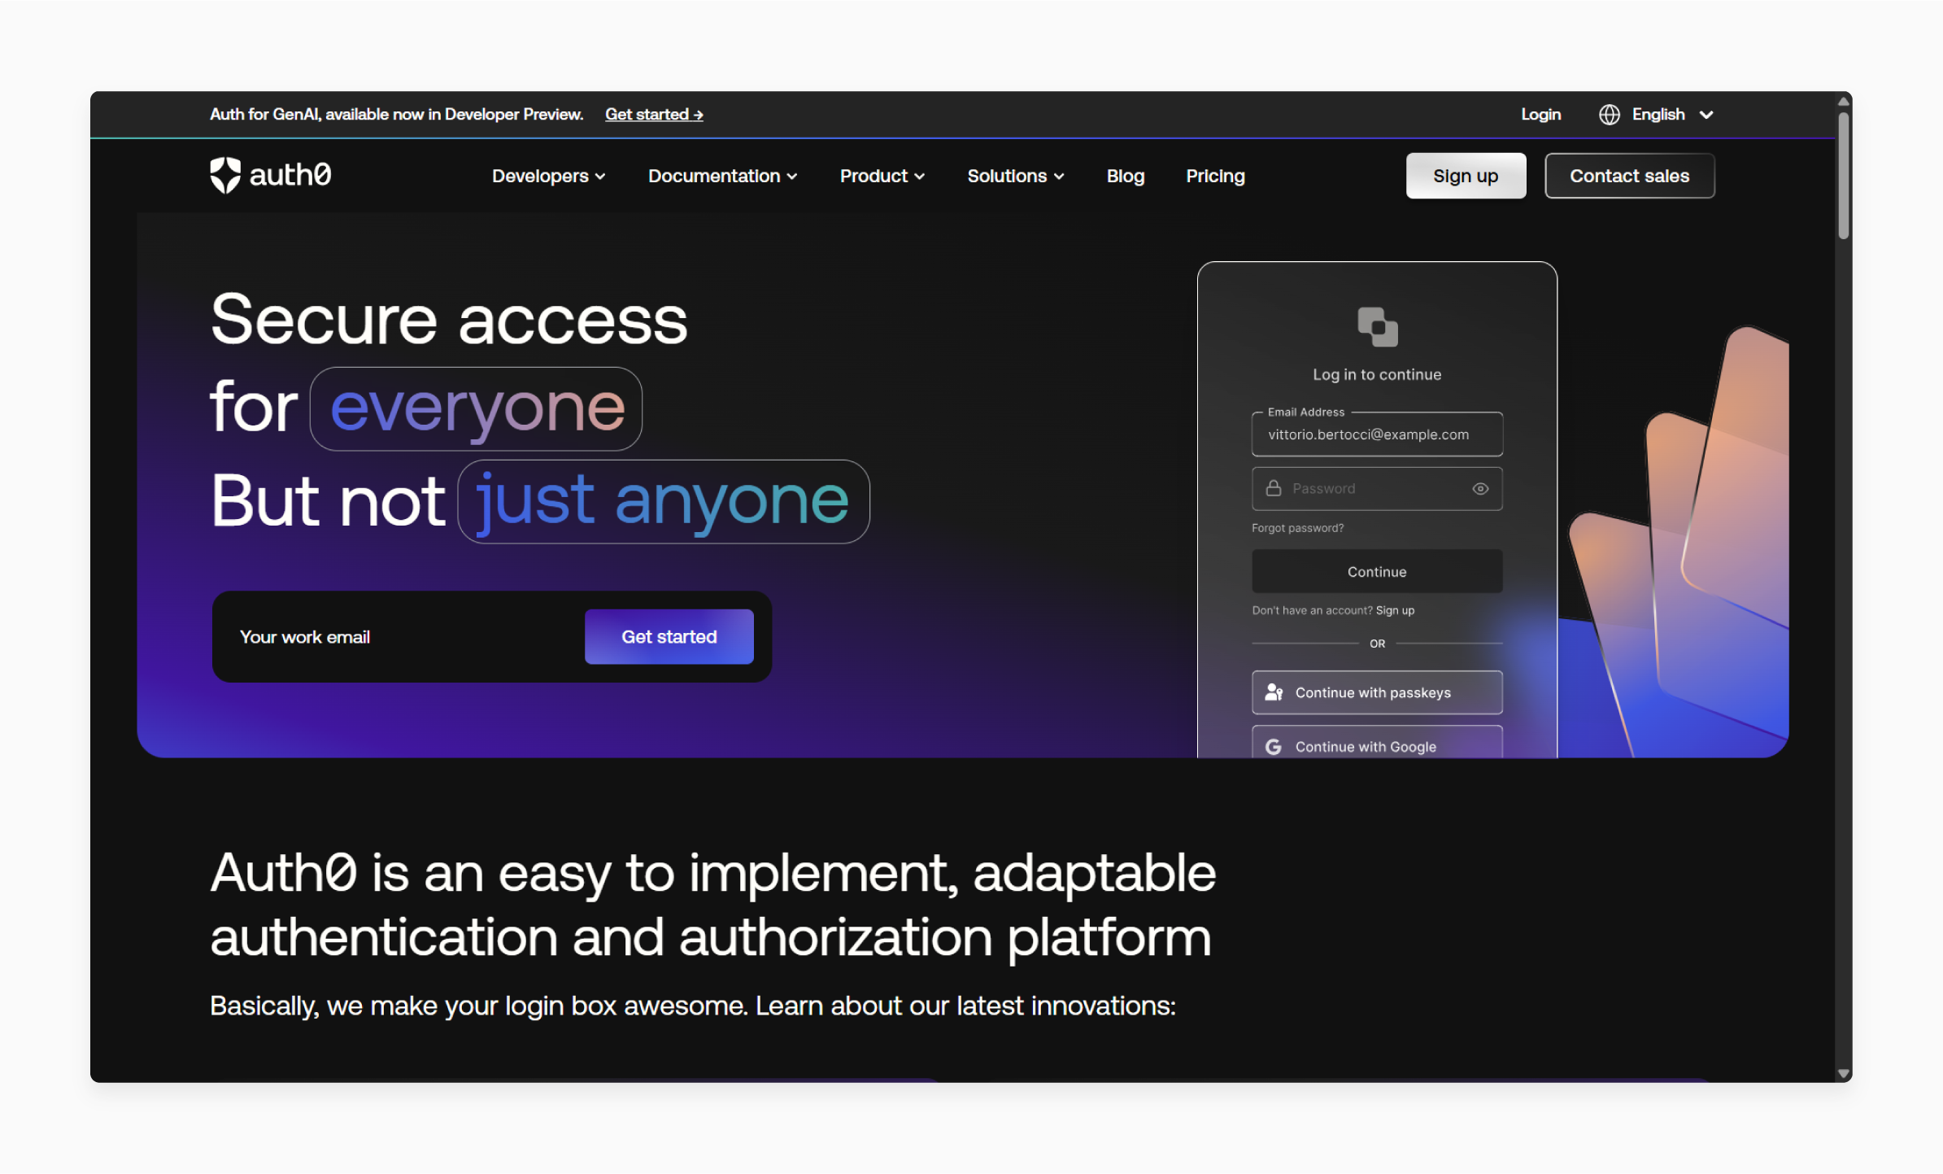Click the 'Auth for GenAI' banner text
This screenshot has height=1174, width=1943.
[396, 115]
